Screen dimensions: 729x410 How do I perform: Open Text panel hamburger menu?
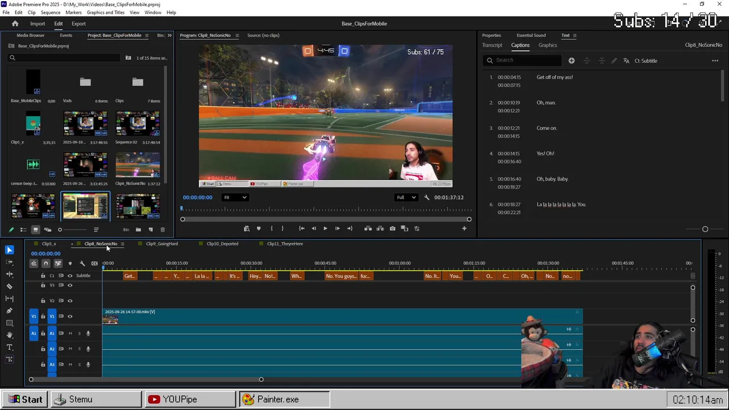[x=574, y=35]
